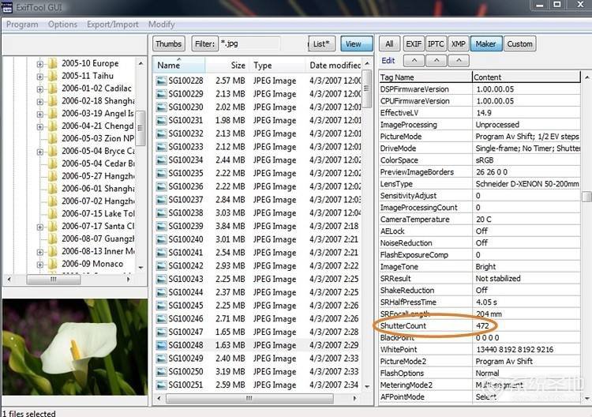Click third up-arrow button beside Edit
The width and height of the screenshot is (592, 417).
pyautogui.click(x=459, y=61)
